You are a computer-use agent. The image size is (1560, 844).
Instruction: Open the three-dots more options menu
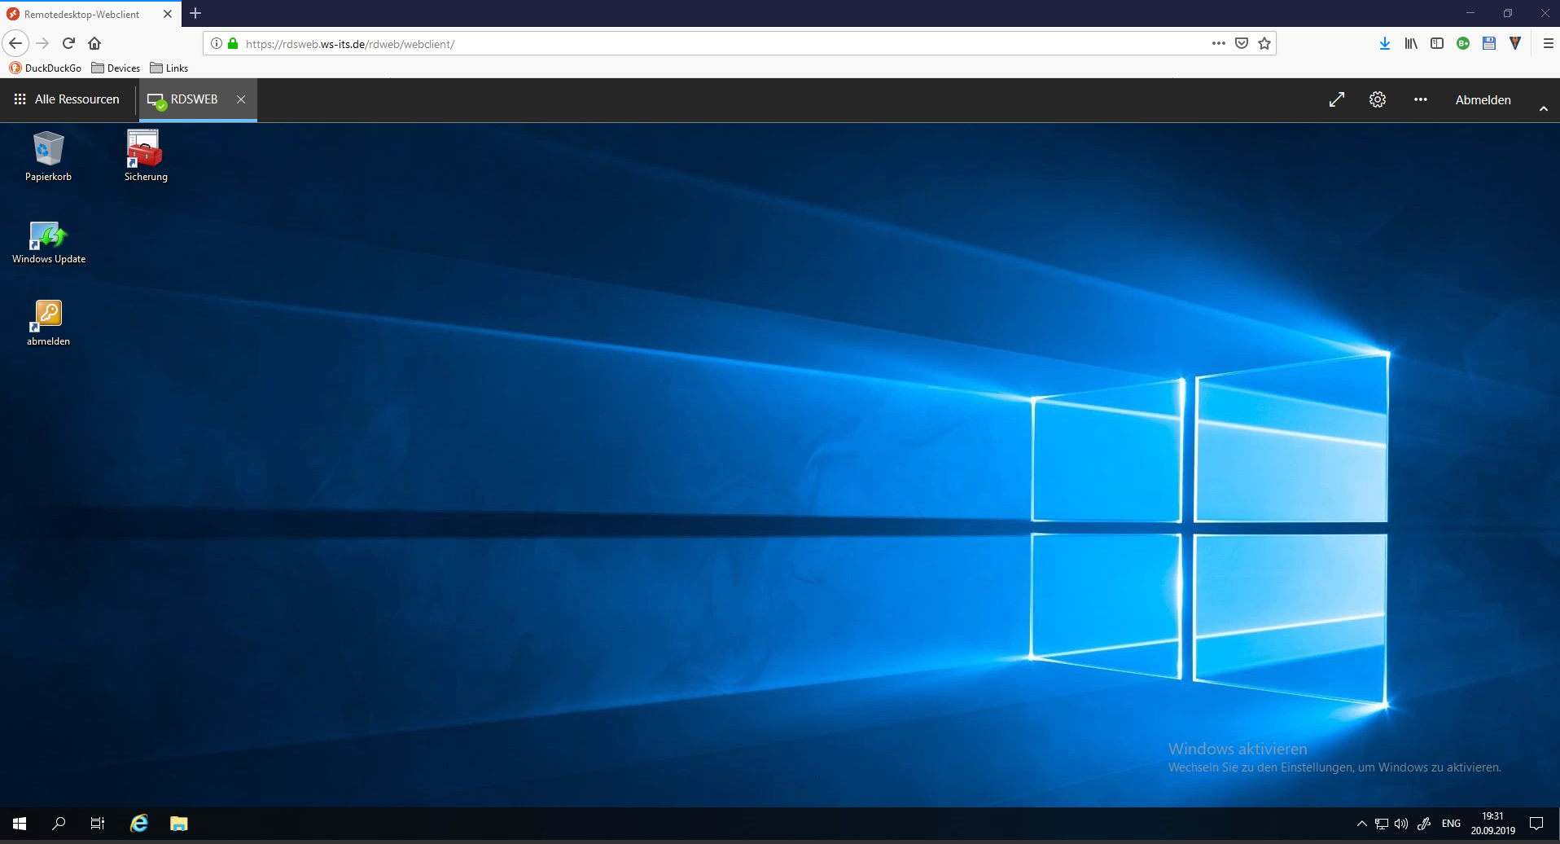1421,99
